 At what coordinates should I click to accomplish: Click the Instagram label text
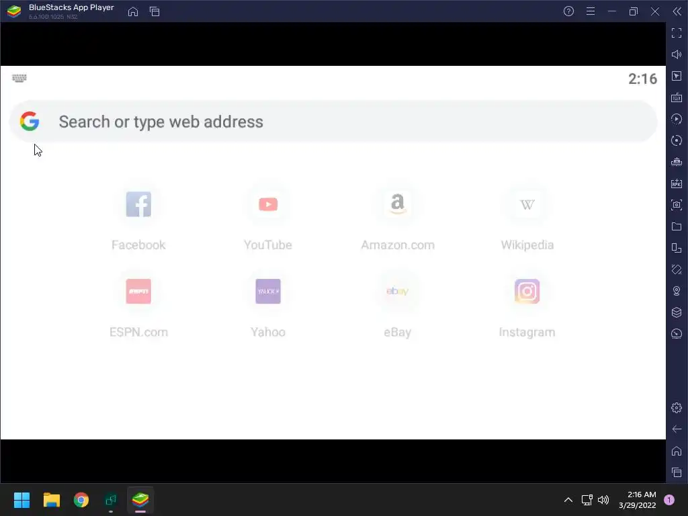[527, 332]
